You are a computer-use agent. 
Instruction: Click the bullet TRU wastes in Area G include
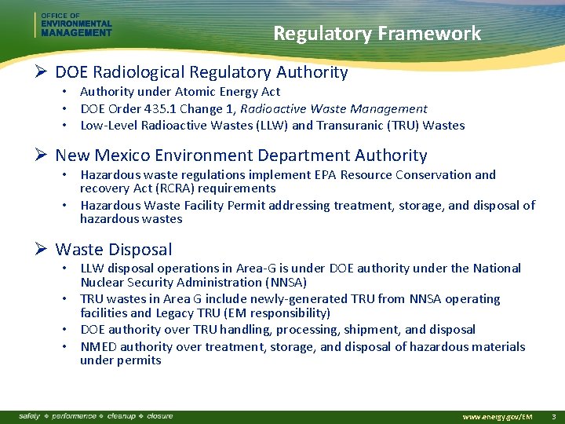pos(290,305)
